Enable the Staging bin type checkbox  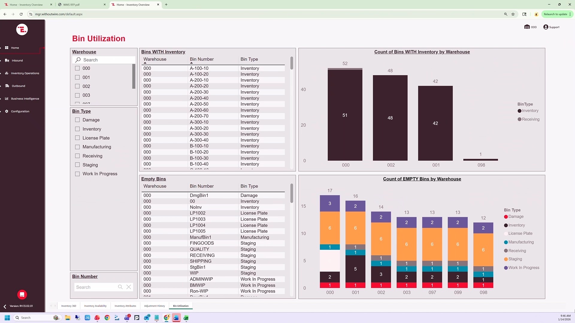pyautogui.click(x=77, y=165)
